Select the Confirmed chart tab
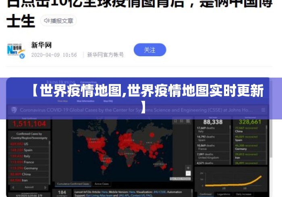 pyautogui.click(x=205, y=194)
